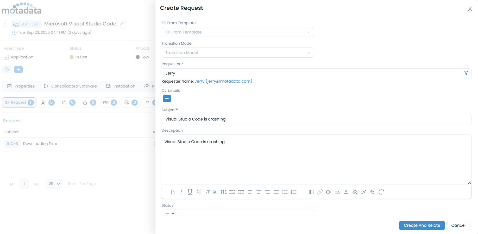Apply H1 heading in the description editor
Viewport: 478px width, 234px height.
point(223,192)
